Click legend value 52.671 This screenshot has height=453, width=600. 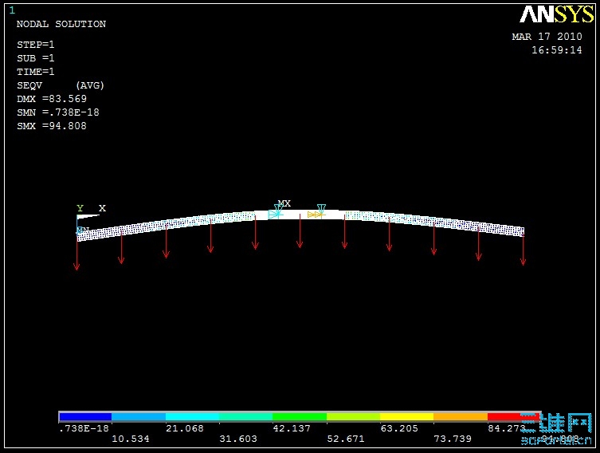(x=346, y=439)
